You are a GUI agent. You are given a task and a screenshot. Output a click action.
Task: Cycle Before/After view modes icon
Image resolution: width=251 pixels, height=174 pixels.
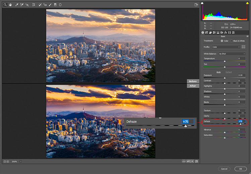tap(184, 161)
